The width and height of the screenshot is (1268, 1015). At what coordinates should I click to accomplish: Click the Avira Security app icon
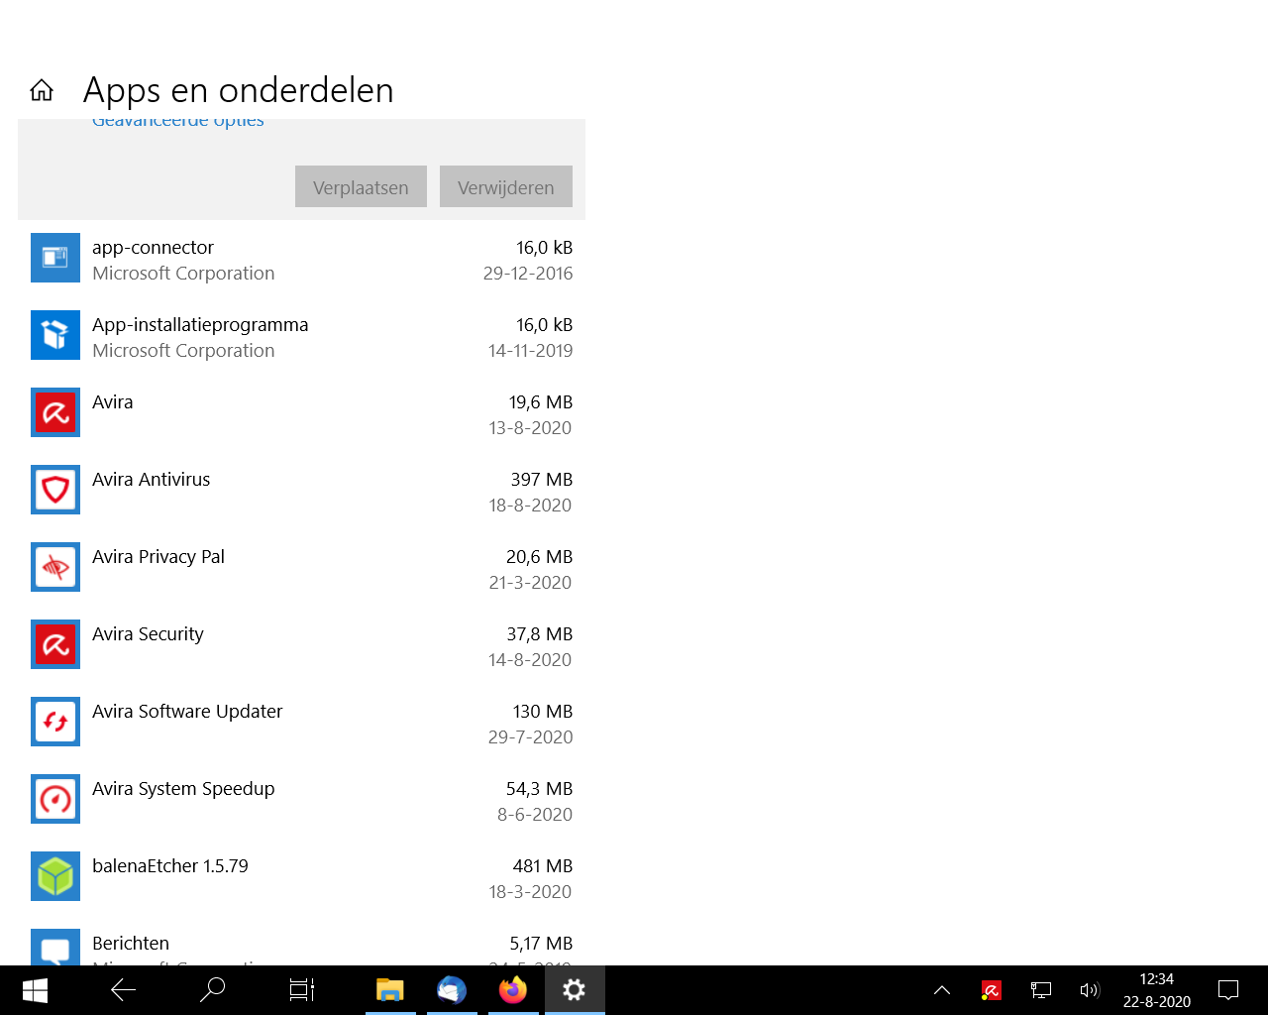[55, 644]
